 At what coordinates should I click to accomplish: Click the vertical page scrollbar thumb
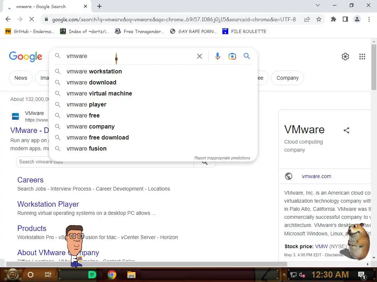374,67
